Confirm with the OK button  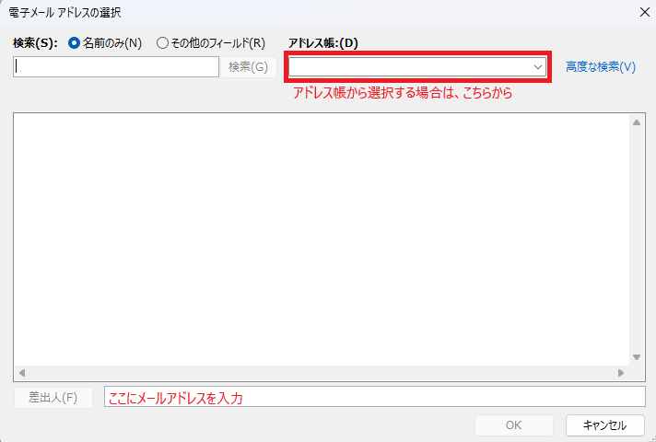click(x=513, y=425)
